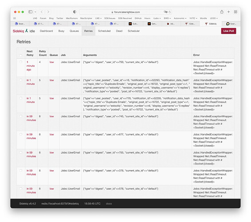Check the row with user_id 755
This screenshot has height=222, width=251.
click(x=21, y=152)
